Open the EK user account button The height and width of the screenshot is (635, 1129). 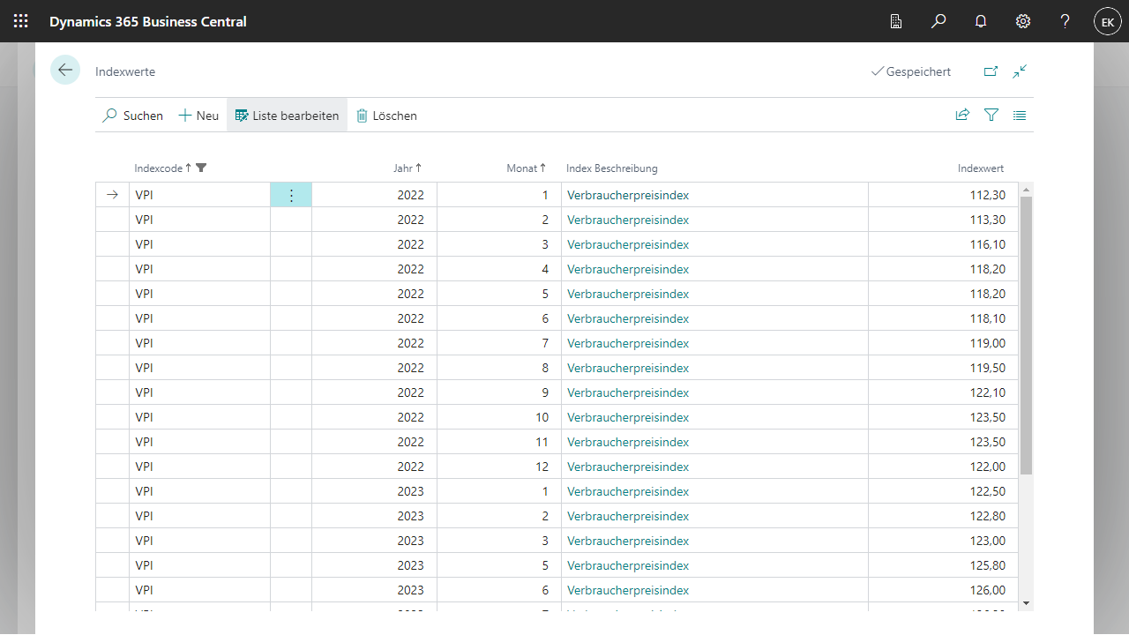(x=1108, y=21)
